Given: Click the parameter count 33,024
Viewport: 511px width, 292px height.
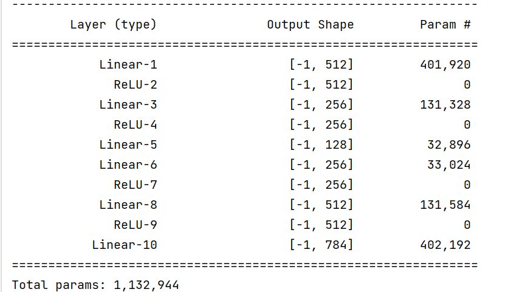Looking at the screenshot, I should point(449,165).
